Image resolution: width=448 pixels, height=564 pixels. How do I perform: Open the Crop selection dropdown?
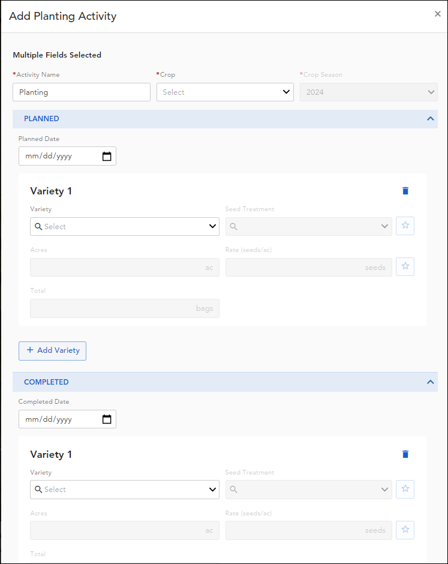coord(225,92)
